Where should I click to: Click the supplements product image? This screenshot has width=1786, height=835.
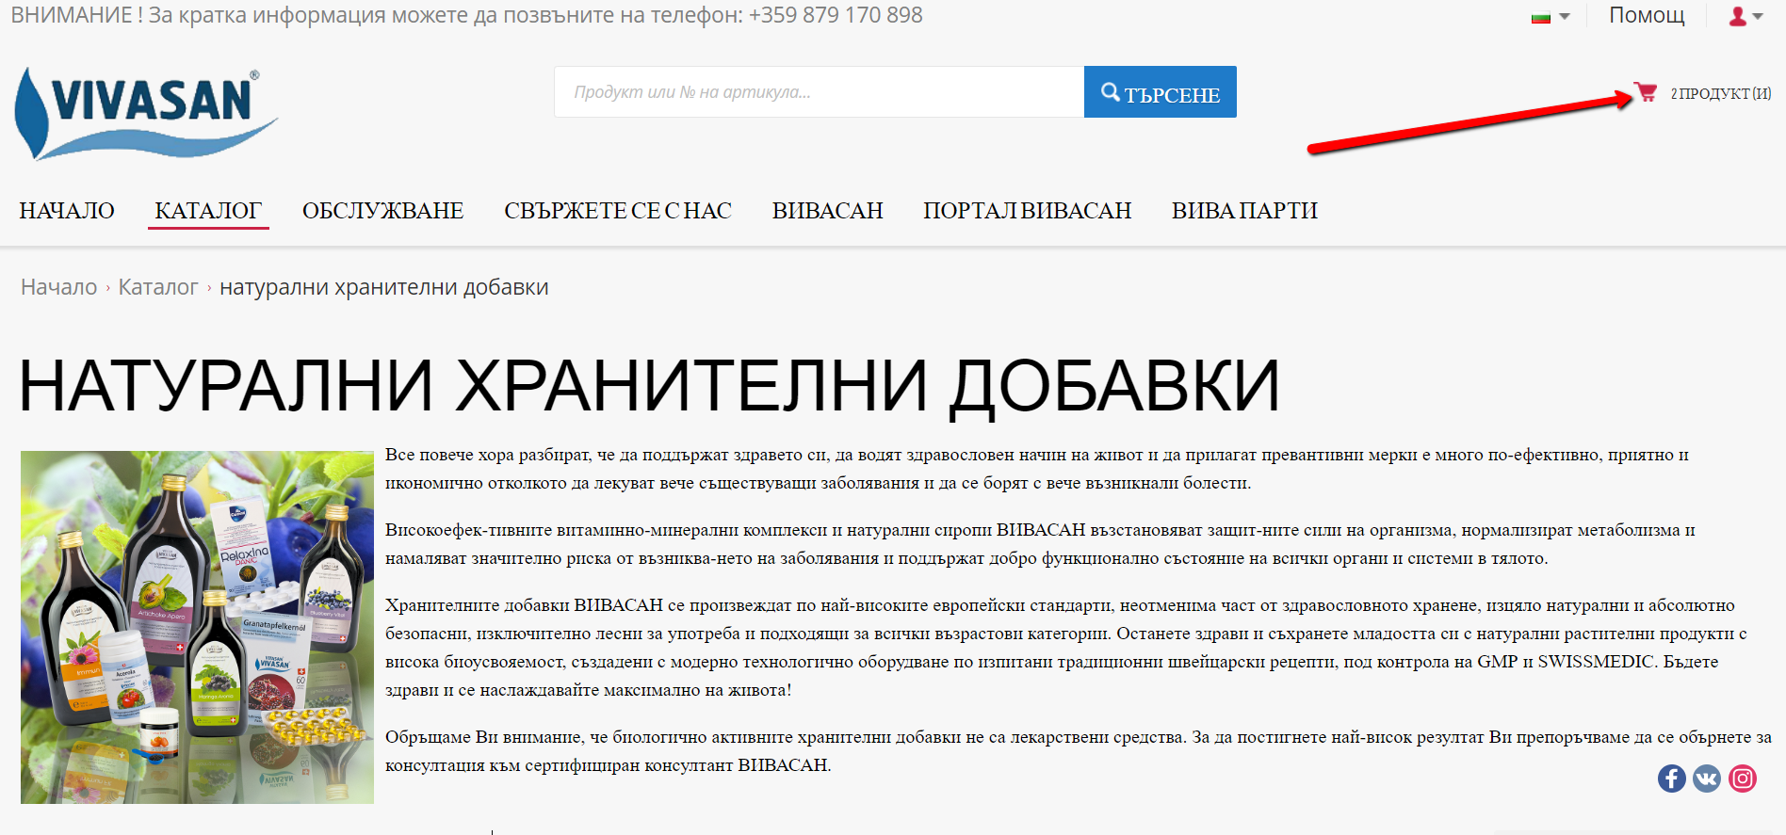197,627
